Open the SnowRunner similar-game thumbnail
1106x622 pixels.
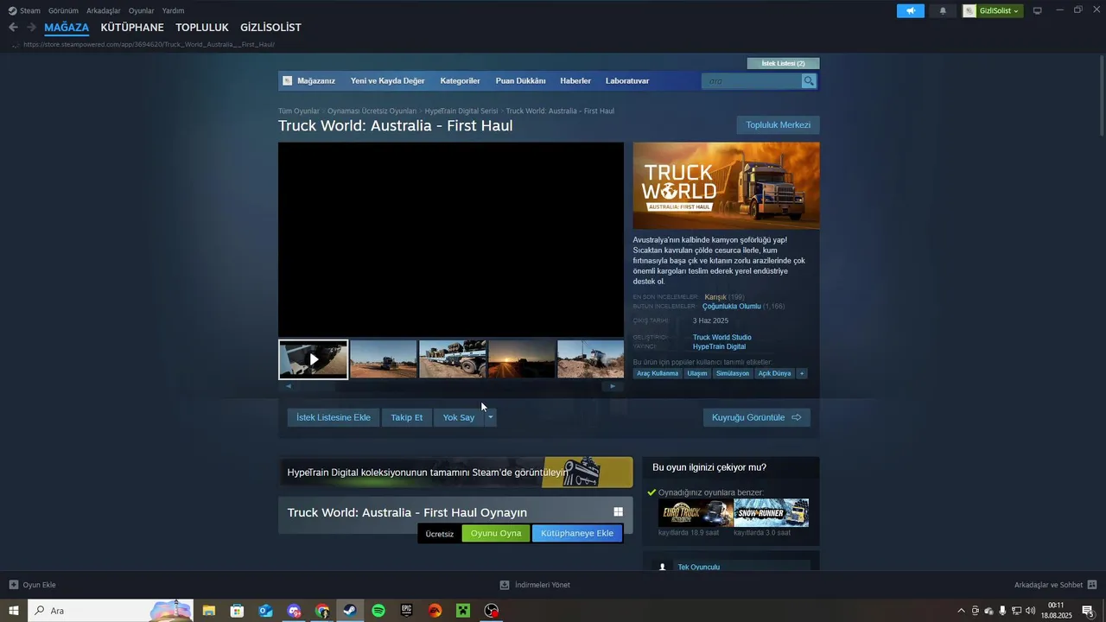click(771, 513)
